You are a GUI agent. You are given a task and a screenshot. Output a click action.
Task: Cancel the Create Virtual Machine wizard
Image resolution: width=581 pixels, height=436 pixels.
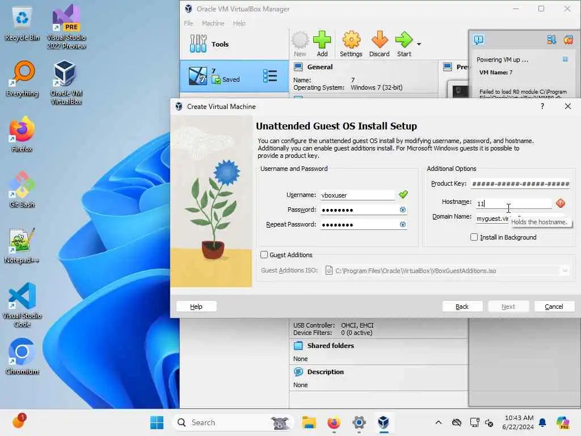[x=554, y=307]
